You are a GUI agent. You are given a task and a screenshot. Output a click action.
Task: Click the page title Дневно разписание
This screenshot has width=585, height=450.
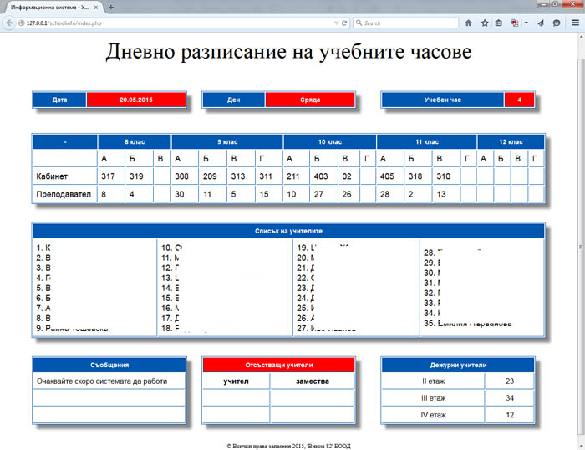click(x=288, y=51)
